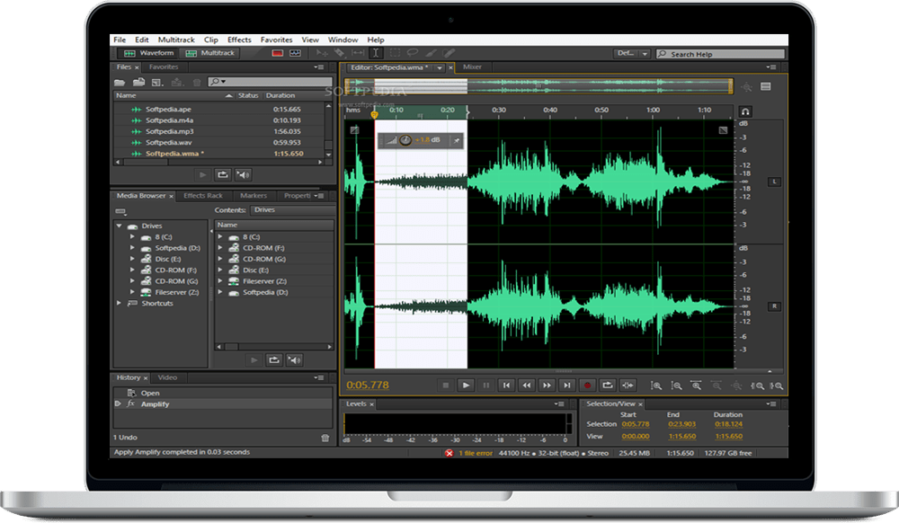
Task: Click the Files panel search field
Action: coord(270,82)
